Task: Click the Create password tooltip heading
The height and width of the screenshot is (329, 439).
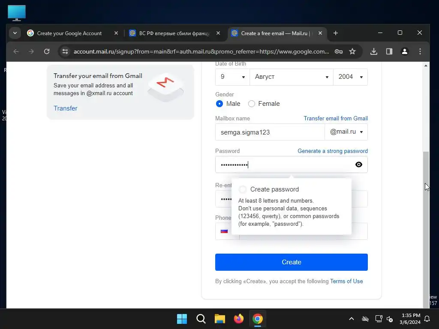Action: point(274,189)
